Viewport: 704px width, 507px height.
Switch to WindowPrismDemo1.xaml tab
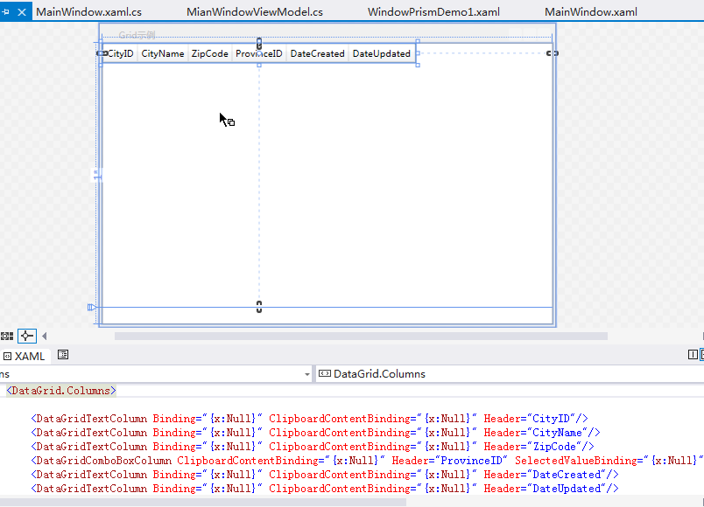[433, 12]
